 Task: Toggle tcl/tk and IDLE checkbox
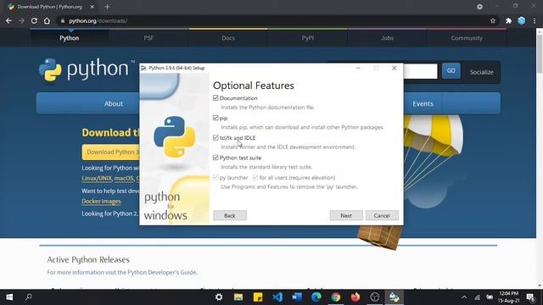[216, 137]
